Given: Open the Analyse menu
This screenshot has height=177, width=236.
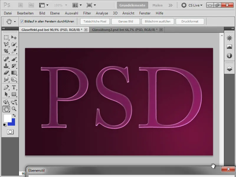Looking at the screenshot, I should click(102, 13).
